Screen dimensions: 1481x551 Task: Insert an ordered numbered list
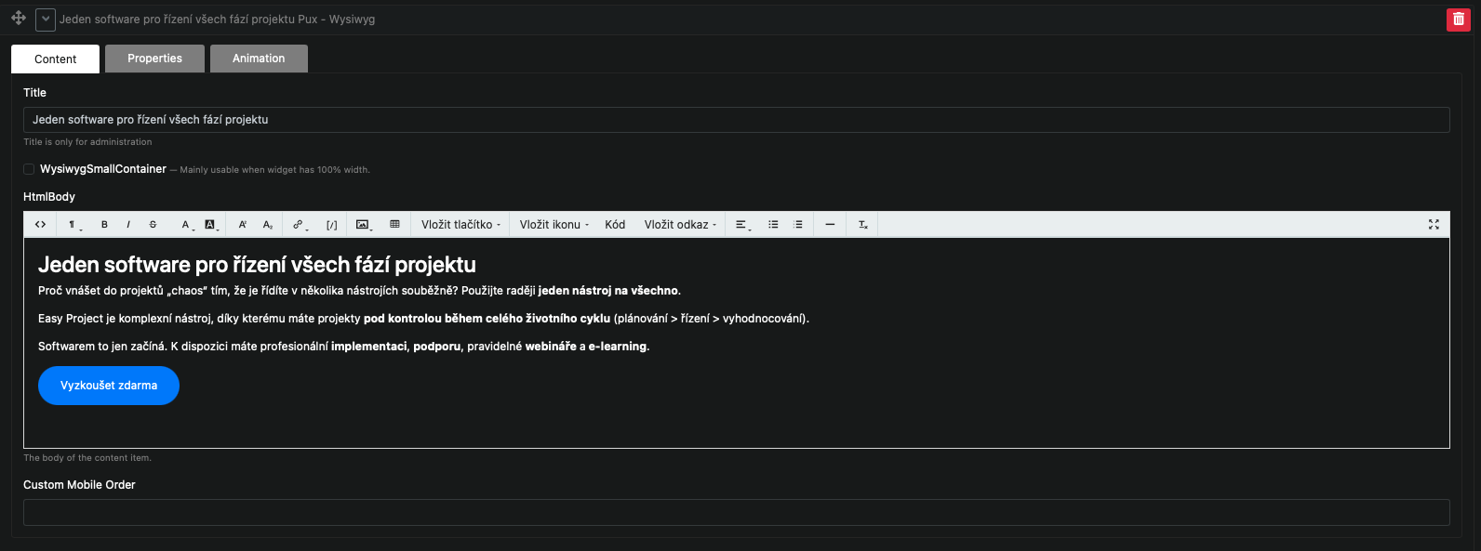click(x=798, y=225)
